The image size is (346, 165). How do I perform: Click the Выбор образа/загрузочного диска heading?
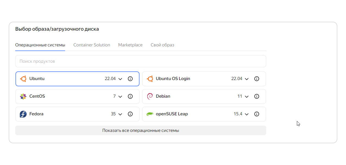57,29
